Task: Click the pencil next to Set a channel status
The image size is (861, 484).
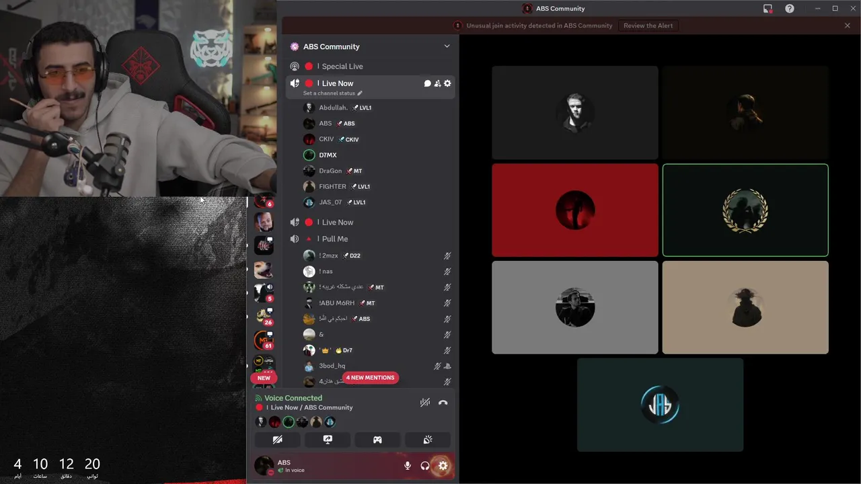Action: 360,93
